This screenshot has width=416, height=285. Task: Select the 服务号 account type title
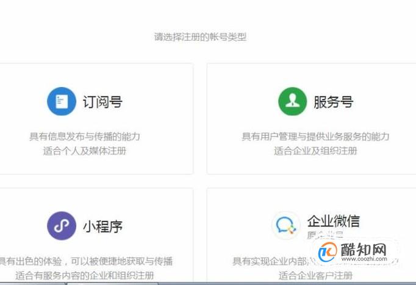(x=334, y=102)
